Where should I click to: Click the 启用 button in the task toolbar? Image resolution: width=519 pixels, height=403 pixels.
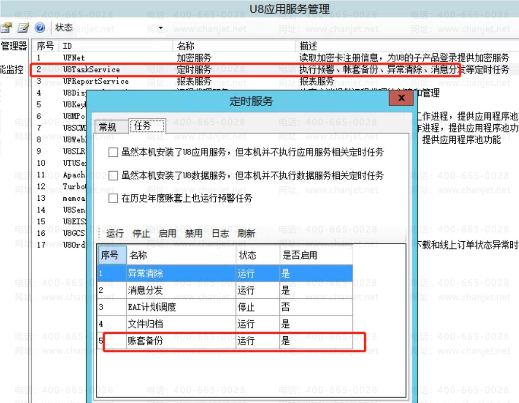pyautogui.click(x=167, y=233)
